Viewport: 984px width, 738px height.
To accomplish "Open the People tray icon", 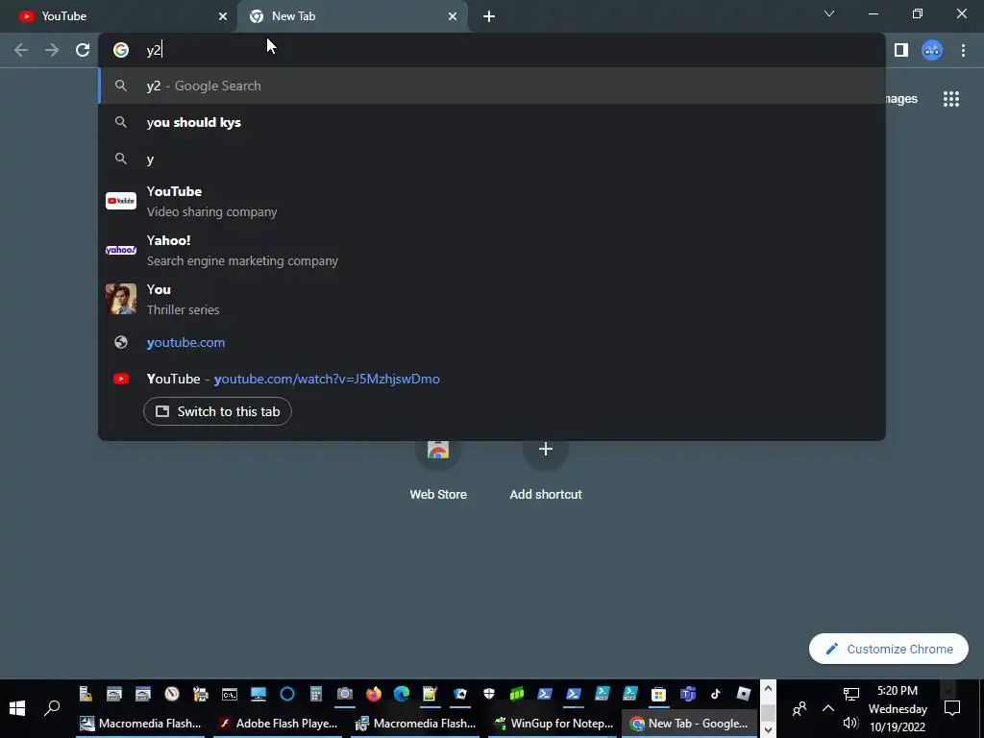I will (x=799, y=709).
